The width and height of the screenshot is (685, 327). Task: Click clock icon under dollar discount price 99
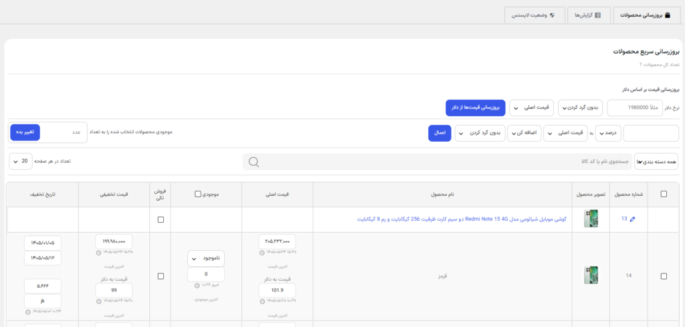[x=98, y=301]
